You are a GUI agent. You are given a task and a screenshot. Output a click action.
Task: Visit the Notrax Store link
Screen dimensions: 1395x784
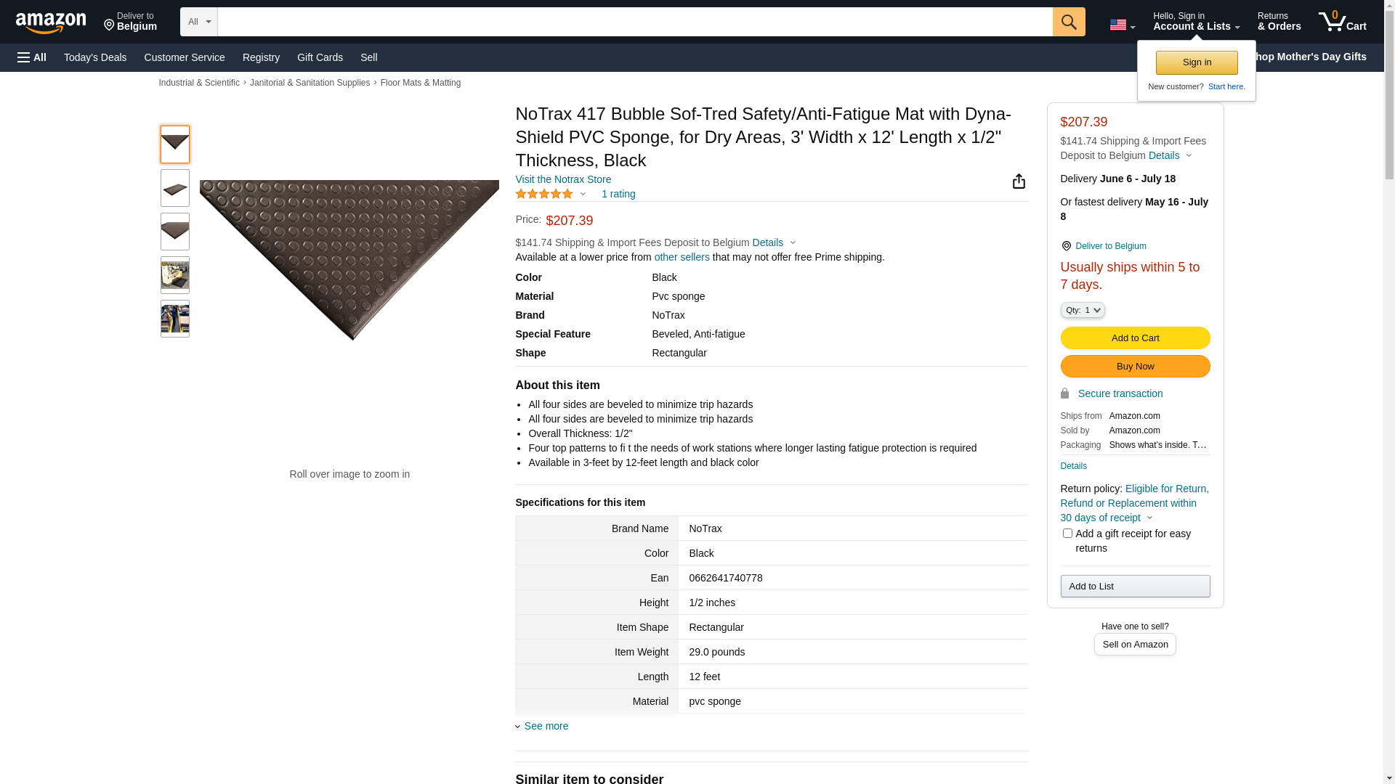click(563, 179)
